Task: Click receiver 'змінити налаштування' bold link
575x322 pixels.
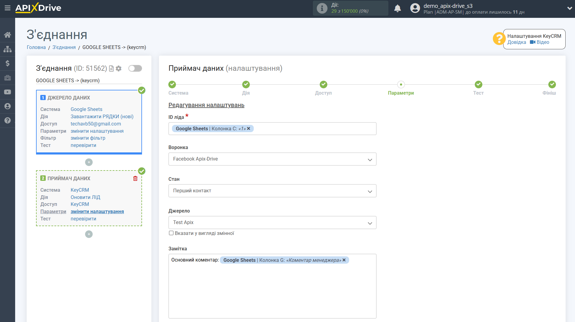Action: [97, 211]
